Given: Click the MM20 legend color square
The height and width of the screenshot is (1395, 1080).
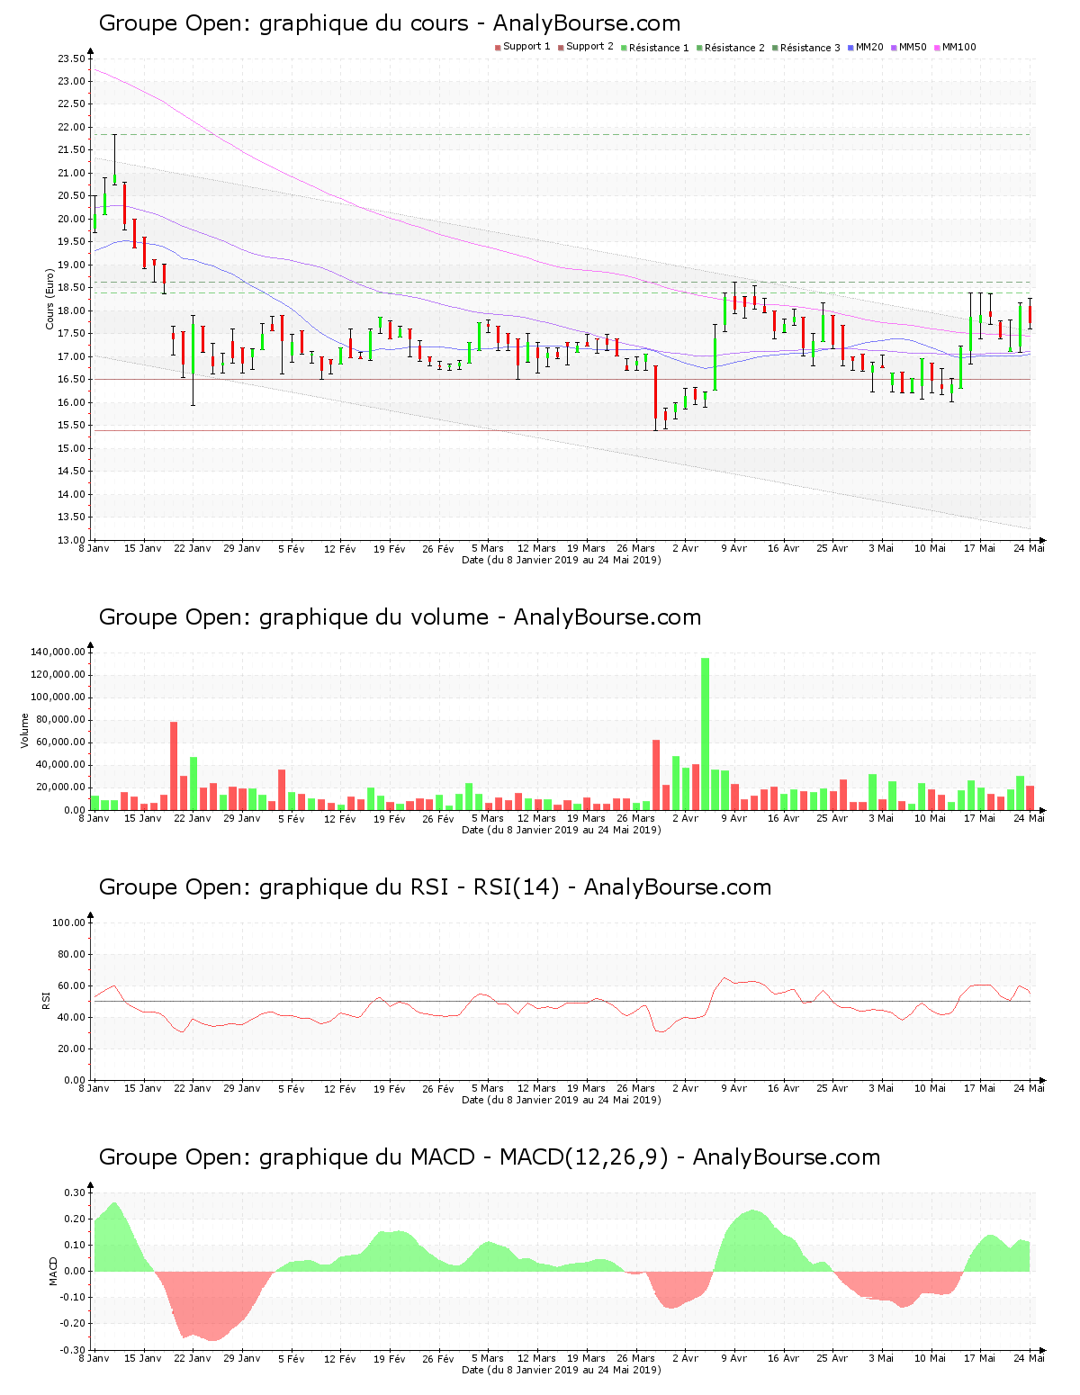Looking at the screenshot, I should click(850, 48).
